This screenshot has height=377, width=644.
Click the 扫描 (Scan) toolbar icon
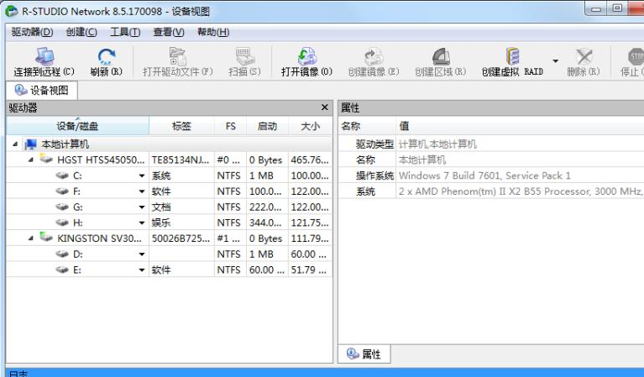pyautogui.click(x=244, y=57)
